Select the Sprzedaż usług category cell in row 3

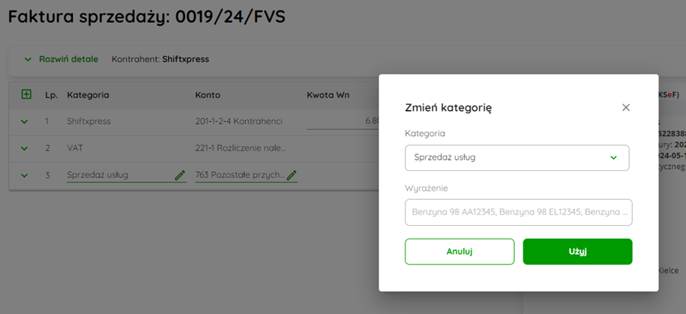(126, 175)
